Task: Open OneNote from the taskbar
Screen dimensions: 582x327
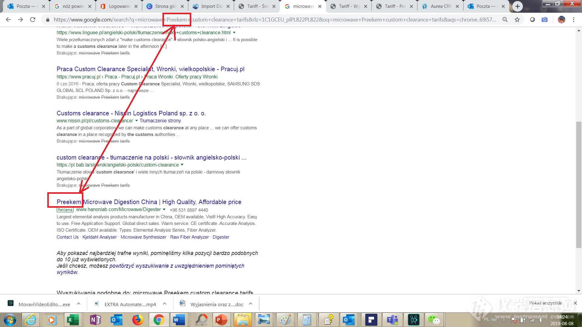Action: coord(95,320)
